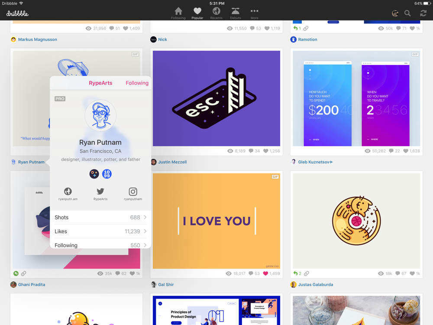Open the More tab menu
This screenshot has height=325, width=433.
click(254, 13)
